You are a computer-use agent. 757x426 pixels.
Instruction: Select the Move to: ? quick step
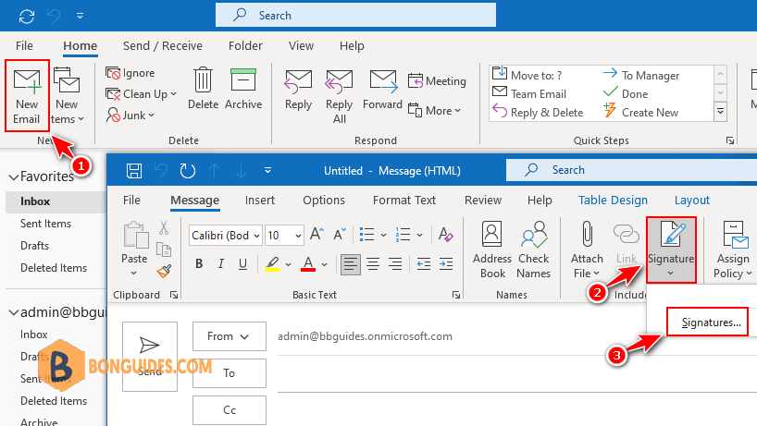click(527, 75)
